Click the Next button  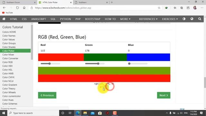pos(164,95)
